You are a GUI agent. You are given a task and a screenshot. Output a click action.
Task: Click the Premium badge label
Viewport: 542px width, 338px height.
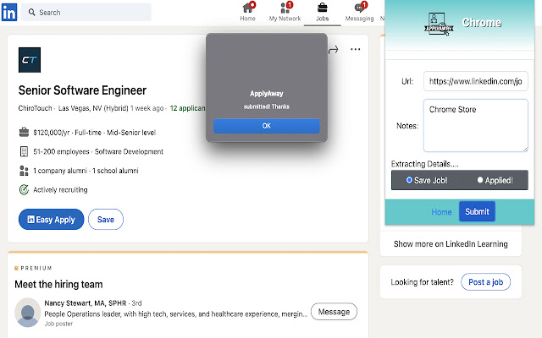point(33,268)
